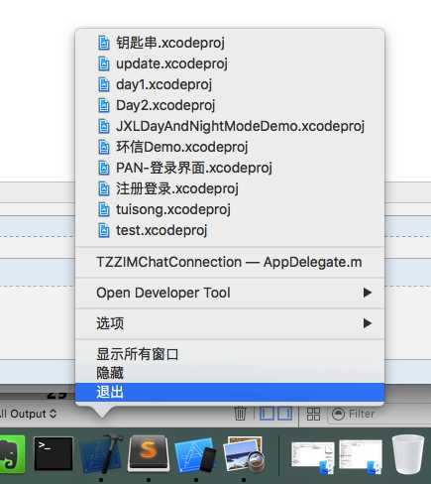
Task: Toggle the variables view pane button
Action: [267, 414]
